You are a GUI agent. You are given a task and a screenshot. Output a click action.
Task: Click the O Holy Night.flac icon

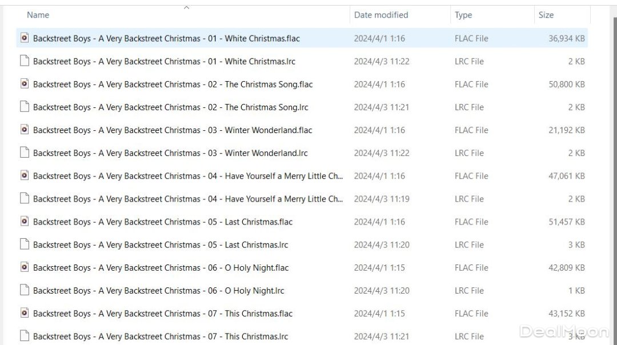point(25,267)
